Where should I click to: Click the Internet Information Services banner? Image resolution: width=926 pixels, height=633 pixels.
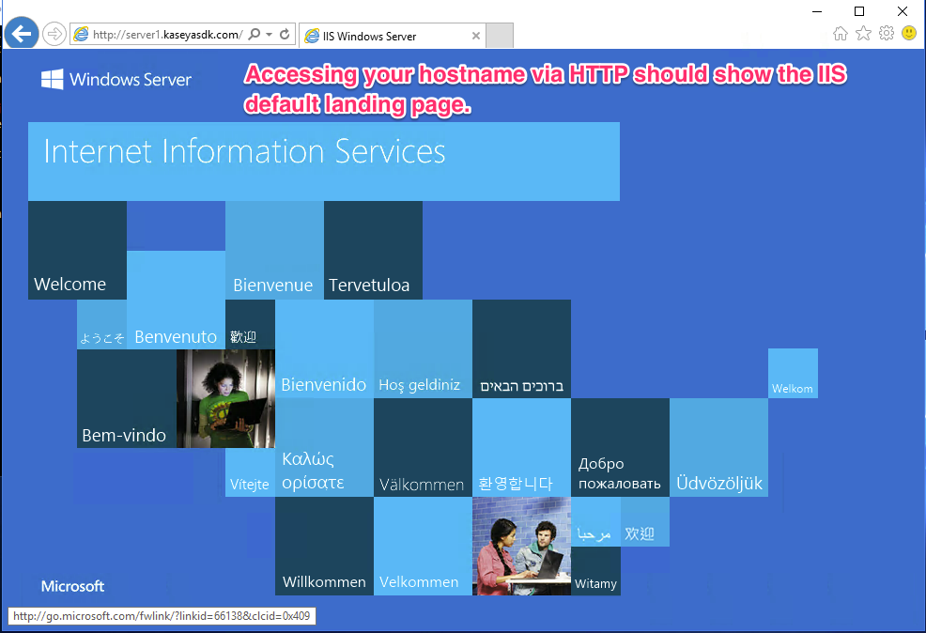tap(324, 162)
